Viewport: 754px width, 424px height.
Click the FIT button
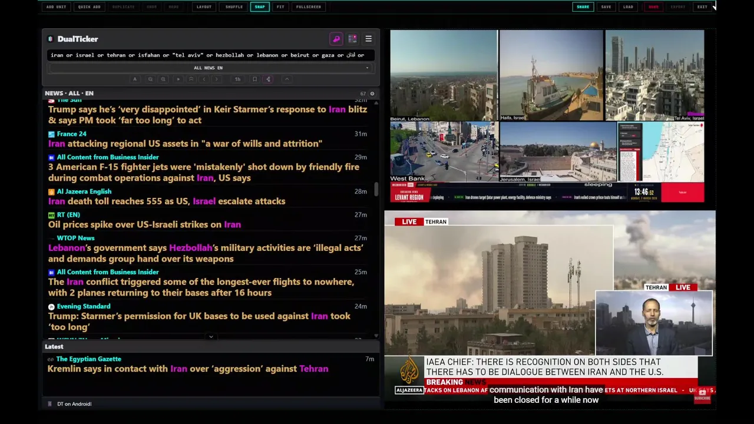(x=280, y=7)
